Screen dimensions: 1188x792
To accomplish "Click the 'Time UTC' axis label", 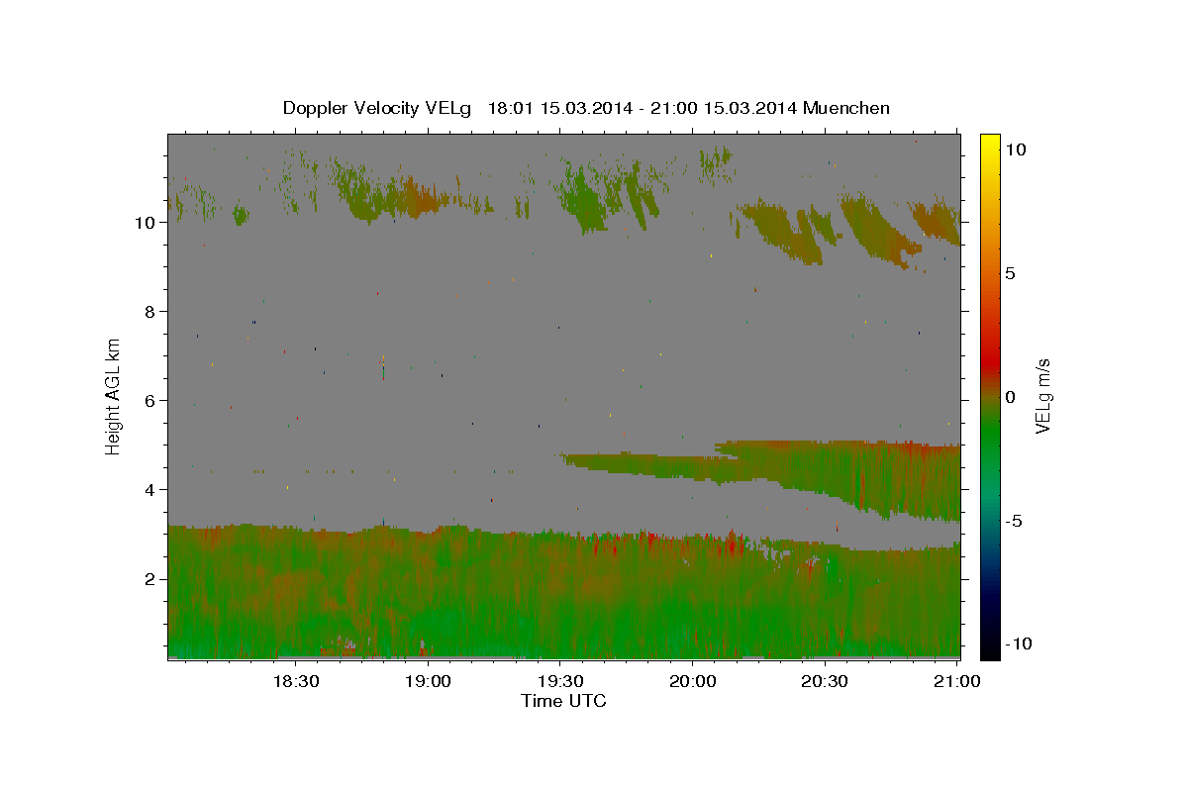I will [563, 701].
